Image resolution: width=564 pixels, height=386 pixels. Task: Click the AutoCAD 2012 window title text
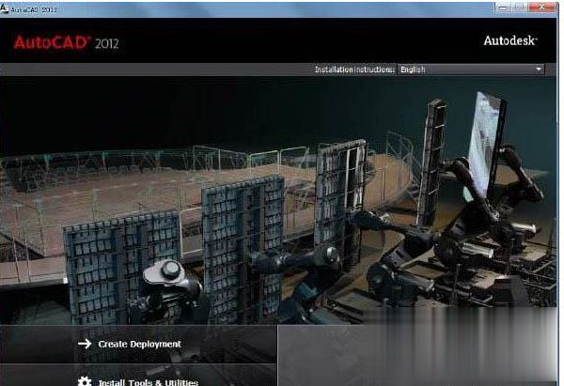pyautogui.click(x=33, y=6)
